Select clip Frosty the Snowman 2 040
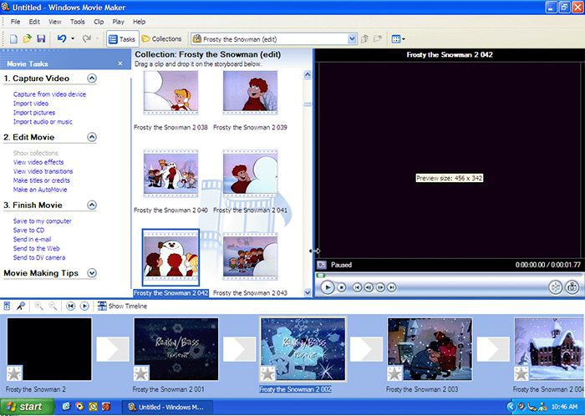Screen dimensions: 585x416 [x=170, y=174]
